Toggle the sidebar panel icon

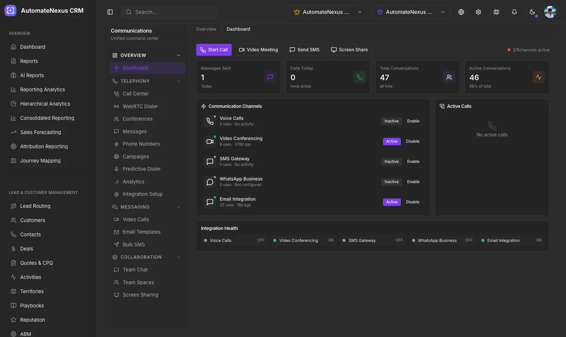click(110, 12)
